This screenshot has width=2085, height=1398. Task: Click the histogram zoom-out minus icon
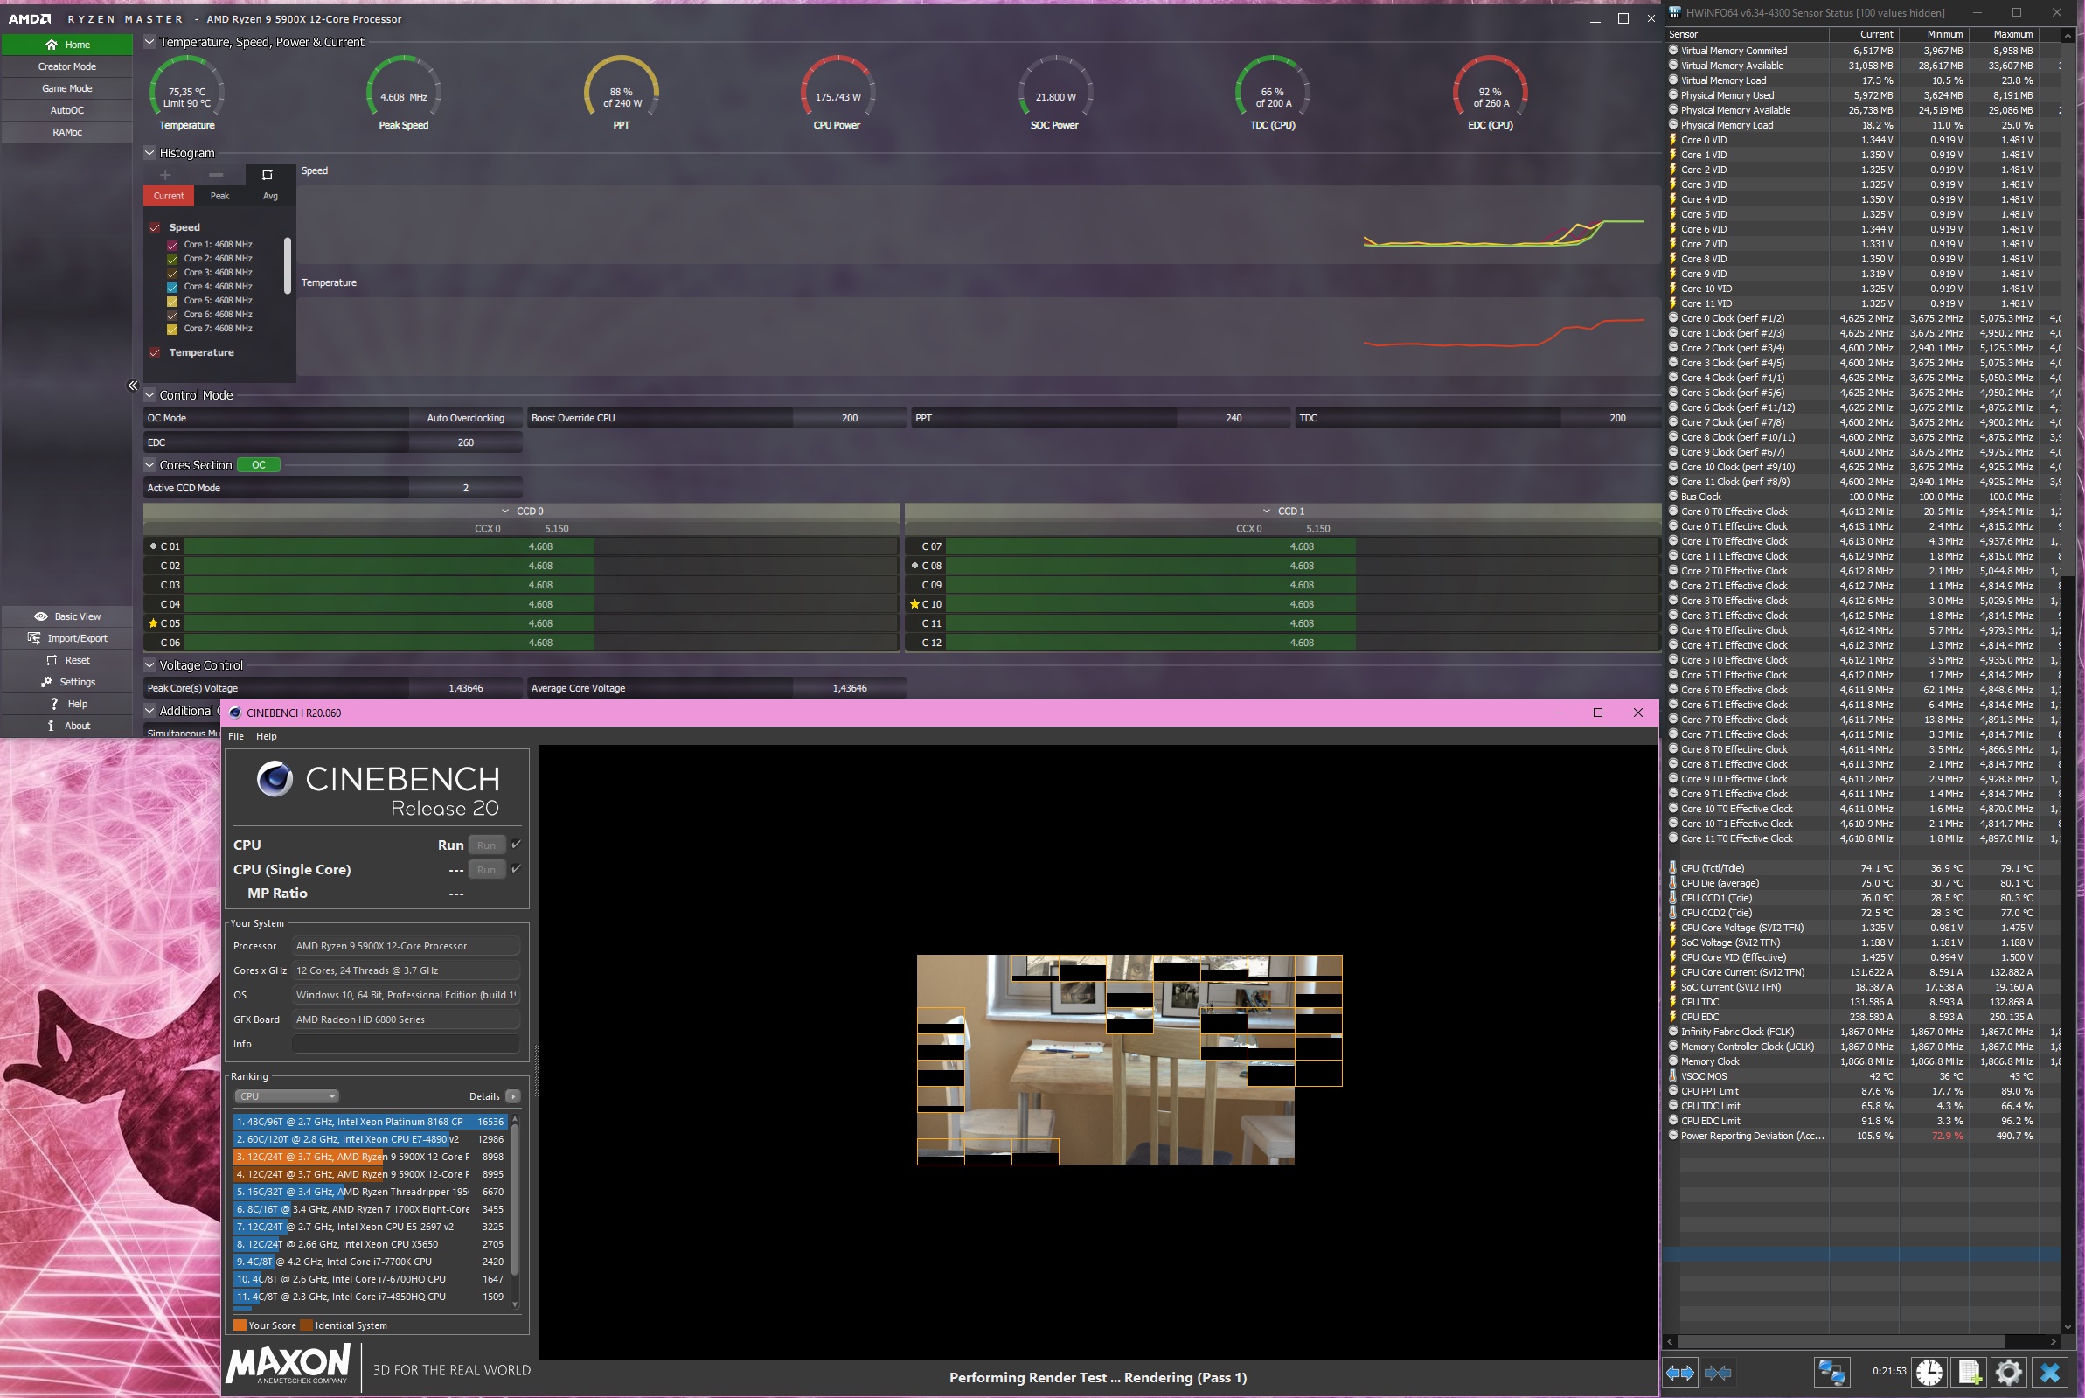[216, 175]
